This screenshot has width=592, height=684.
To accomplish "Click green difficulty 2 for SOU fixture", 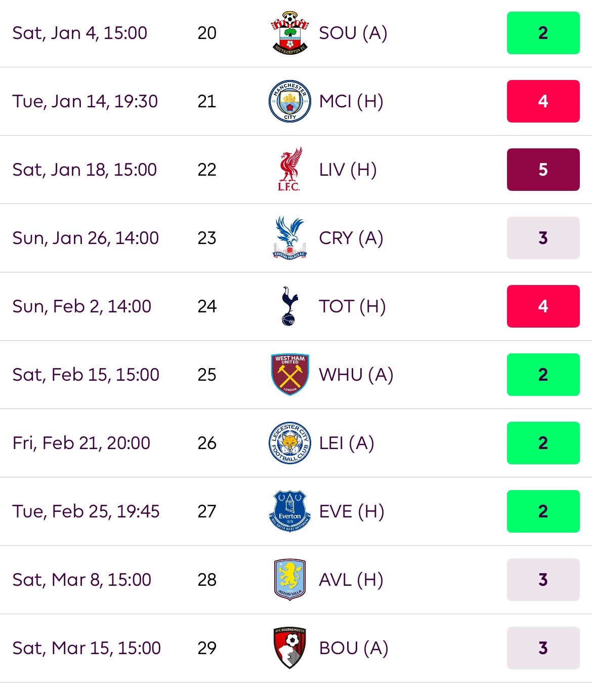I will point(543,33).
